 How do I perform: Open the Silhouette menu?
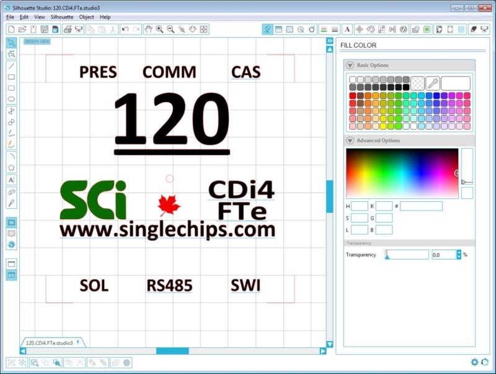[x=62, y=17]
